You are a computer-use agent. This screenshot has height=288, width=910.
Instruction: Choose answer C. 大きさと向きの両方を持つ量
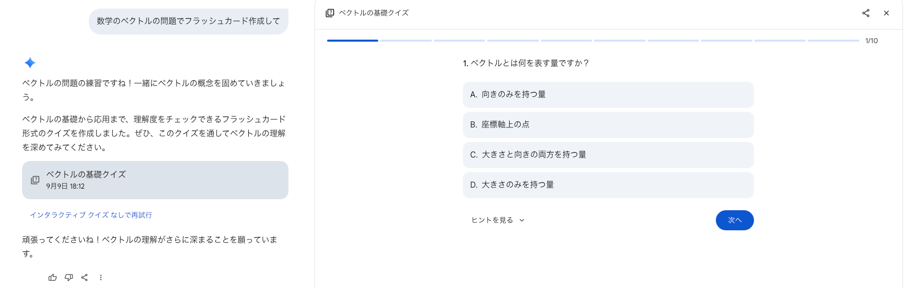click(x=608, y=155)
